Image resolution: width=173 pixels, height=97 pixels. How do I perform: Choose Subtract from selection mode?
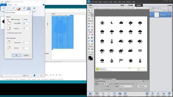click(x=109, y=84)
